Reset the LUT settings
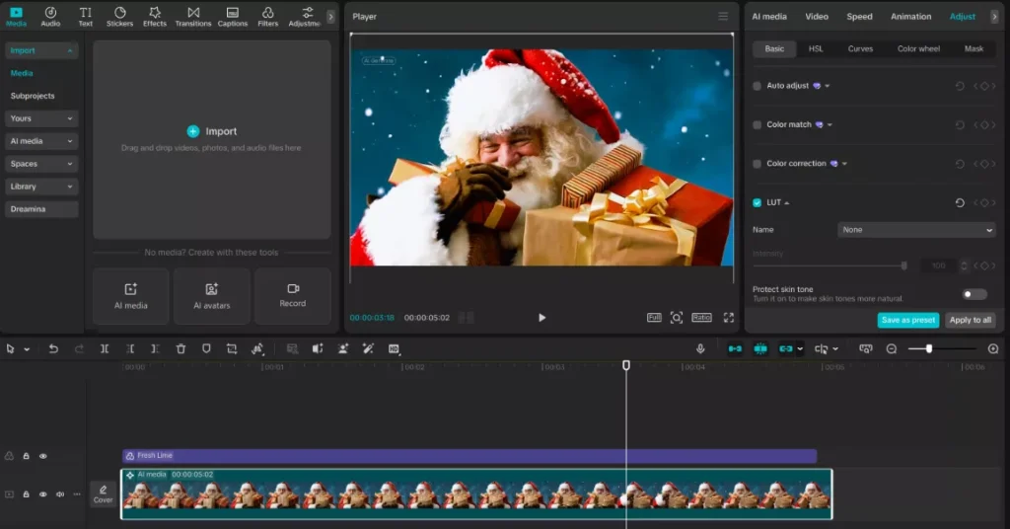This screenshot has height=529, width=1010. (x=960, y=202)
